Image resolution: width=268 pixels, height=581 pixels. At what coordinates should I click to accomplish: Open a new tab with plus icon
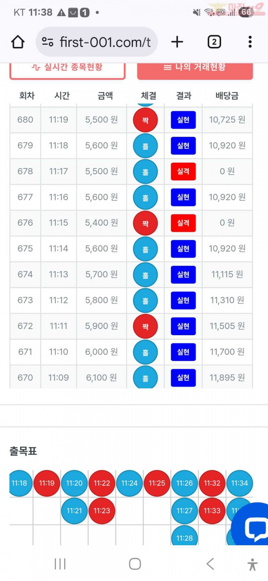coord(177,42)
